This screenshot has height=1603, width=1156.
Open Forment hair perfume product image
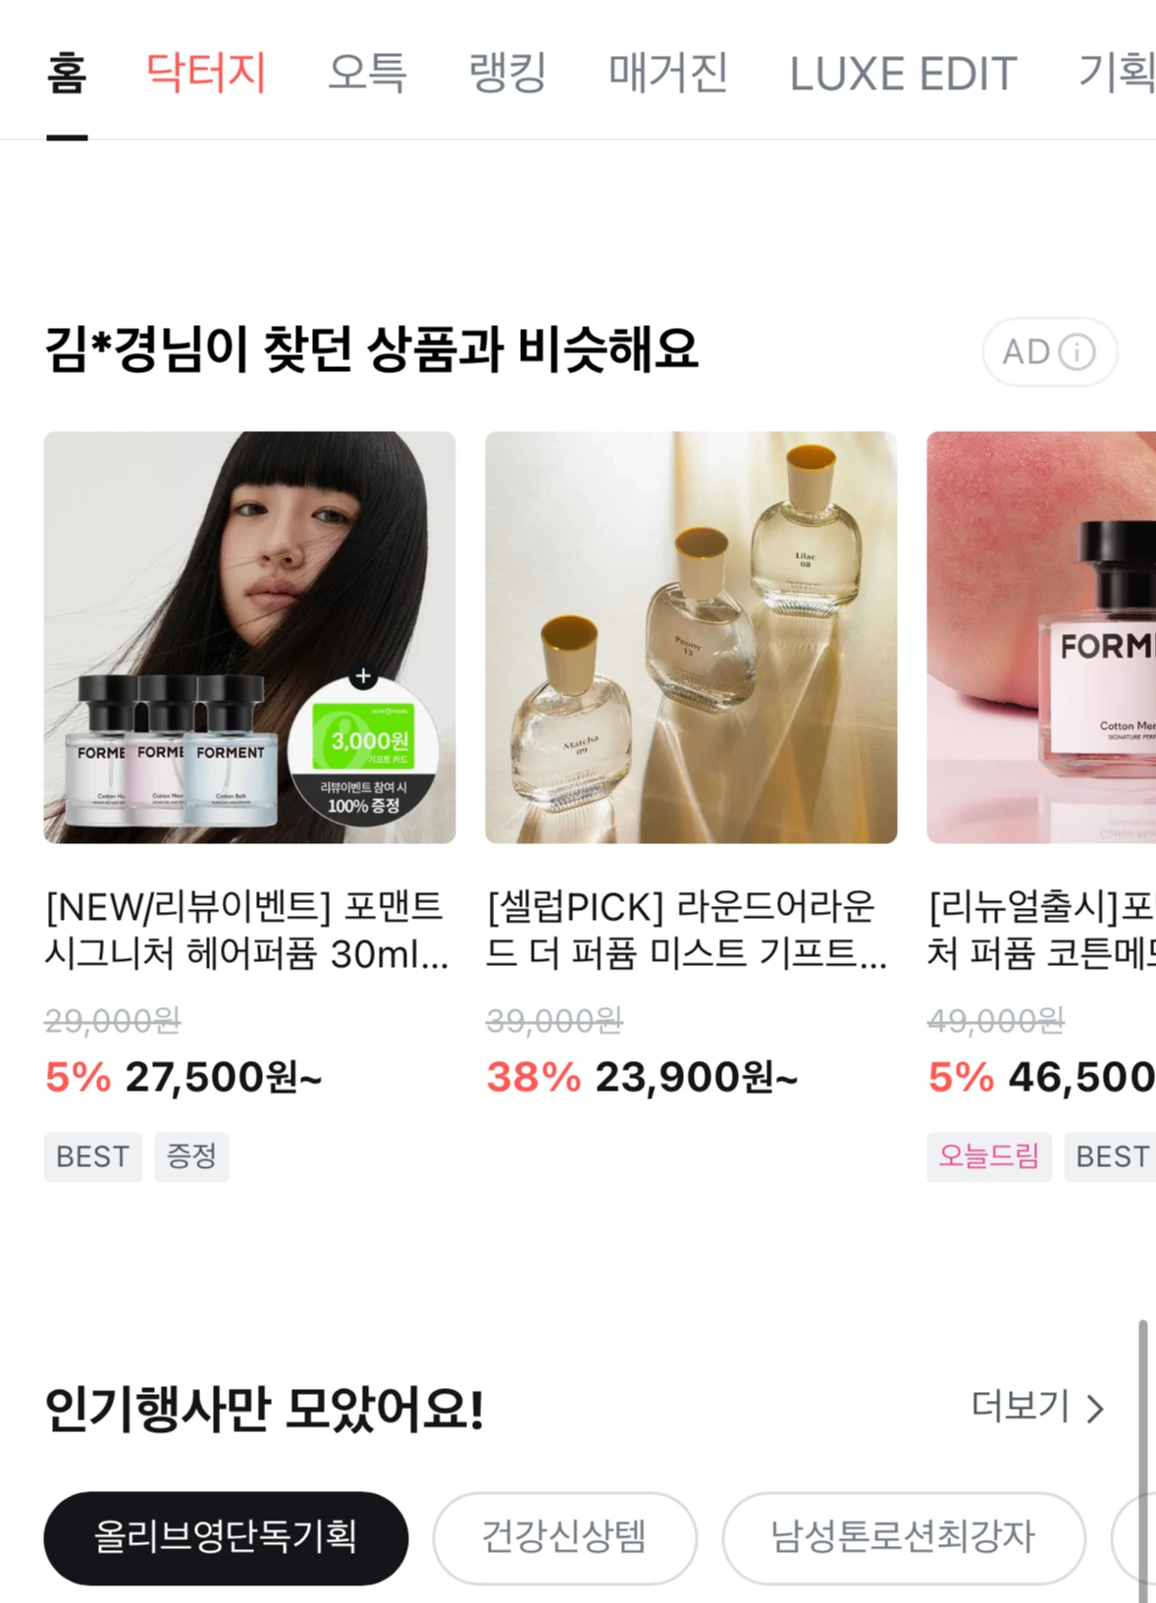249,637
